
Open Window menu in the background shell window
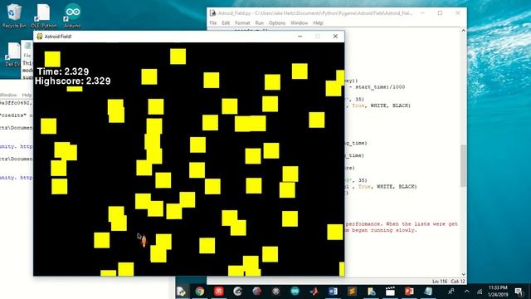(x=8, y=95)
